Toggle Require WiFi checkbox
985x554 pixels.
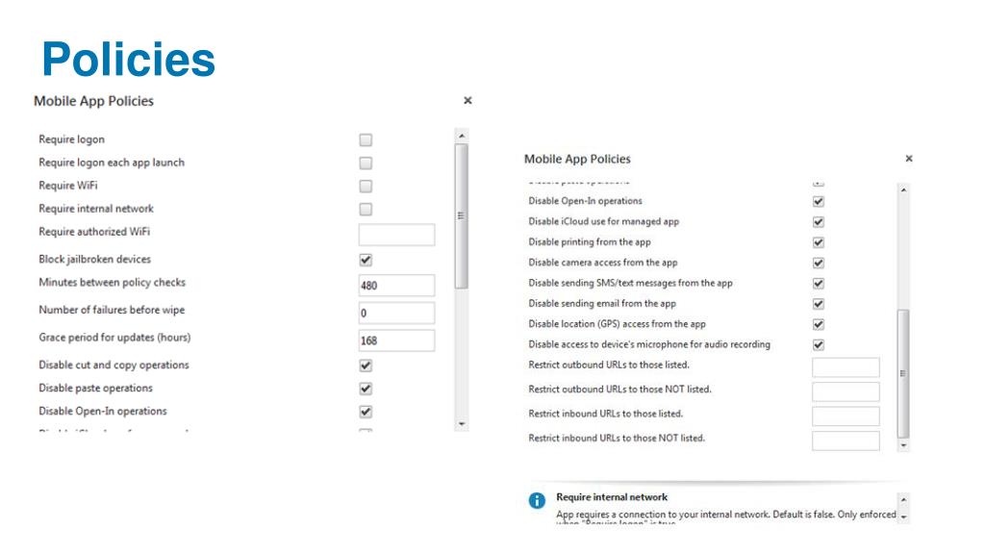click(366, 186)
